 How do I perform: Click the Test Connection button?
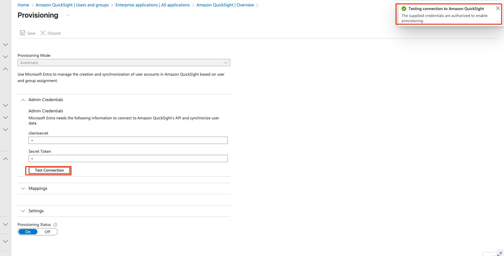(49, 170)
